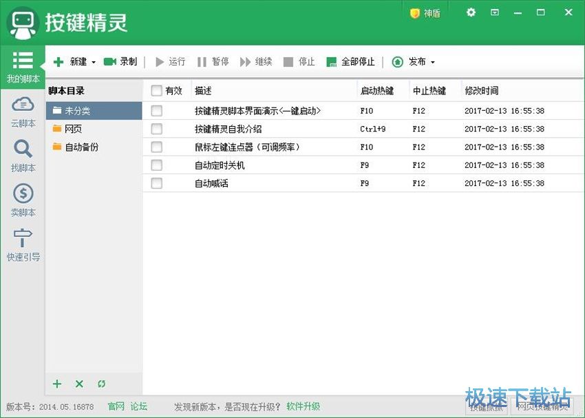Click the version number 2014.05.16878 text
The width and height of the screenshot is (585, 418).
[x=66, y=407]
